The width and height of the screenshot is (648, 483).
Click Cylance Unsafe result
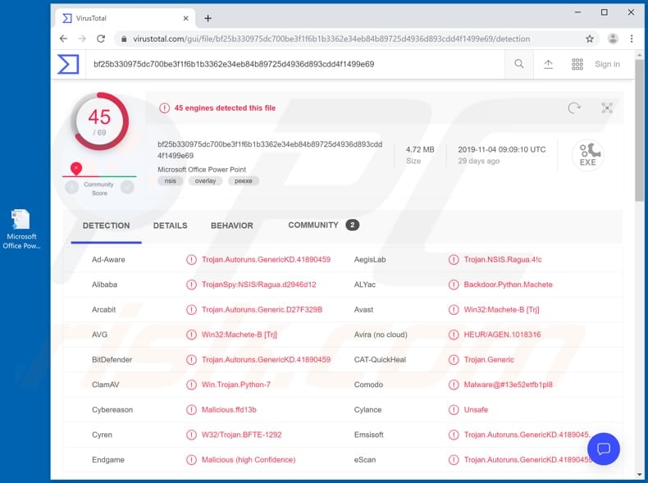476,410
